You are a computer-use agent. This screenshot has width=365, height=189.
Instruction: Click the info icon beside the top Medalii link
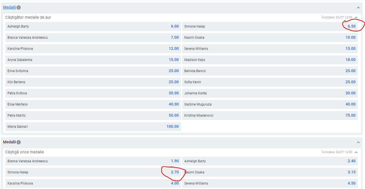(19, 8)
